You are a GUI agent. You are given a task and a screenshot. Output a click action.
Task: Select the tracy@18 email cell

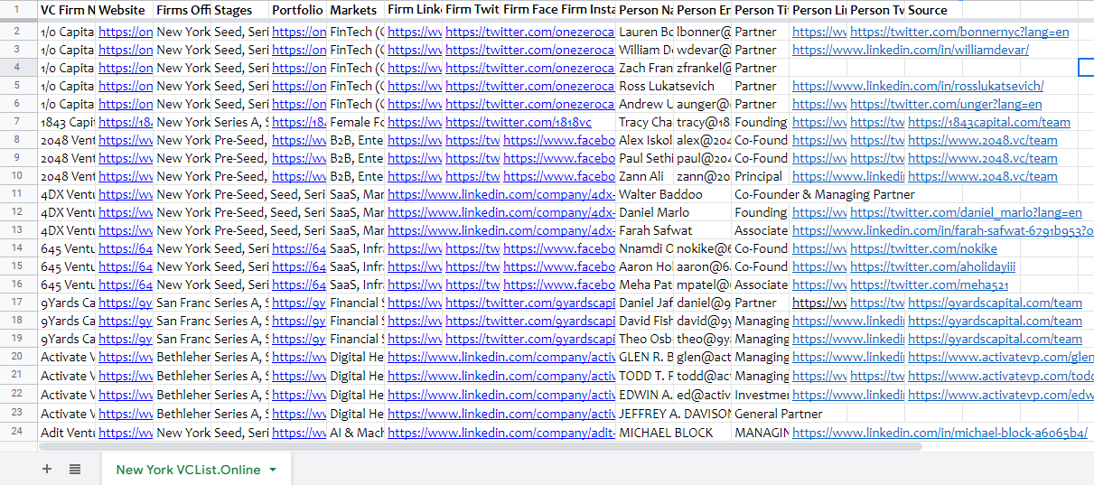(x=703, y=122)
